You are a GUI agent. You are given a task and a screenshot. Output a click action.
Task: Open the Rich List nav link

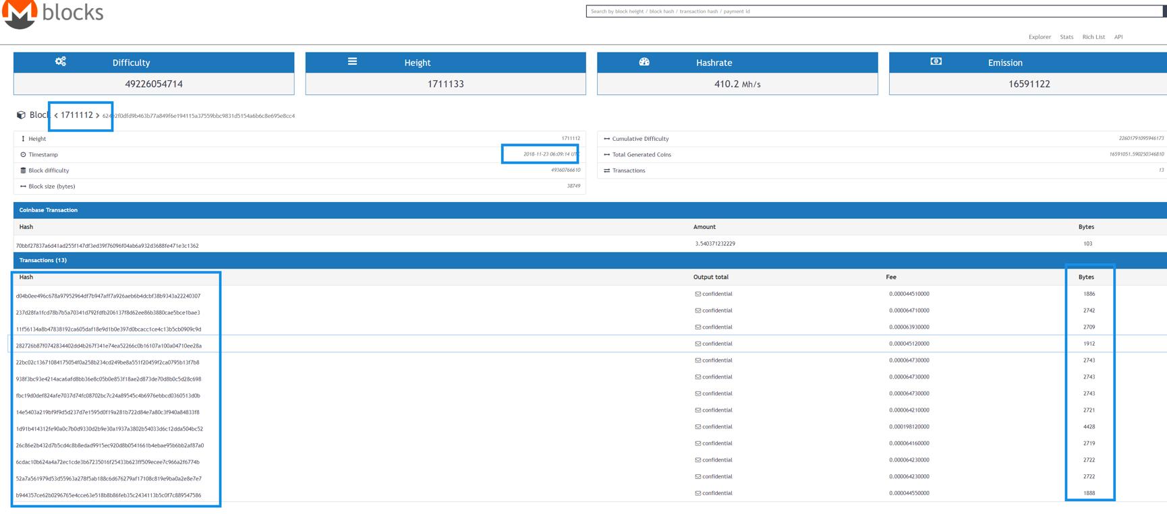1093,37
